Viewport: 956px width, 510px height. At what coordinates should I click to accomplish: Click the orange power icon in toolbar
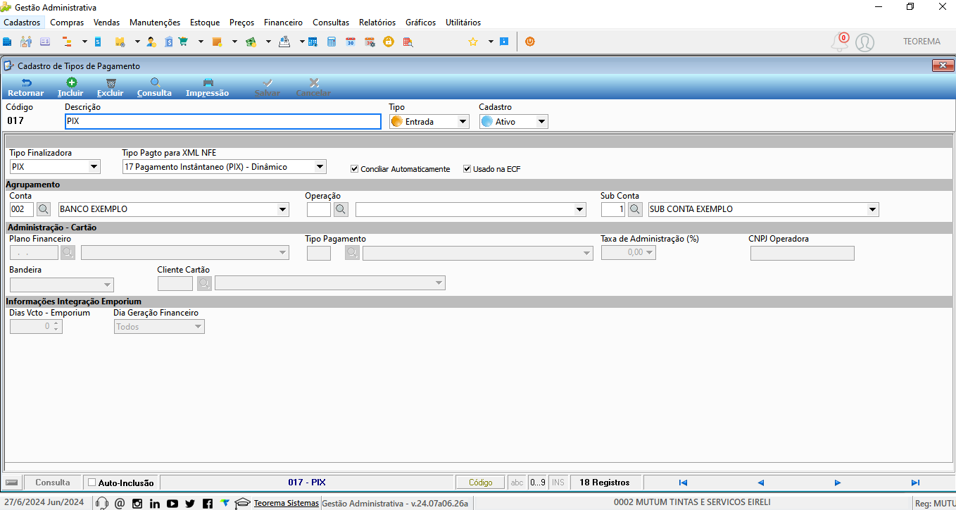click(529, 42)
